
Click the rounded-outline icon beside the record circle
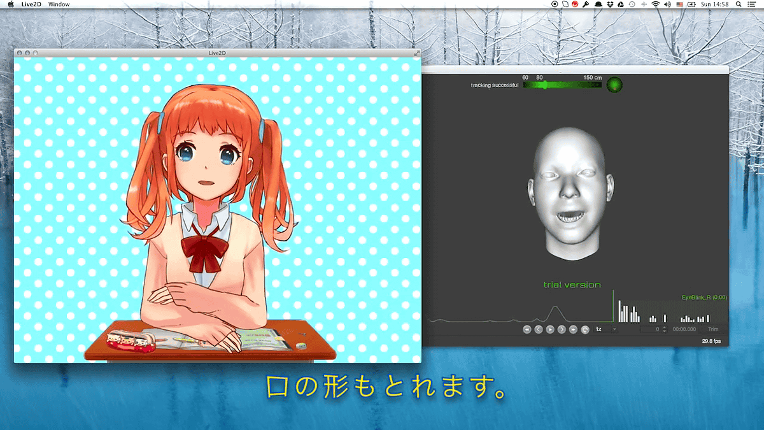click(x=565, y=4)
